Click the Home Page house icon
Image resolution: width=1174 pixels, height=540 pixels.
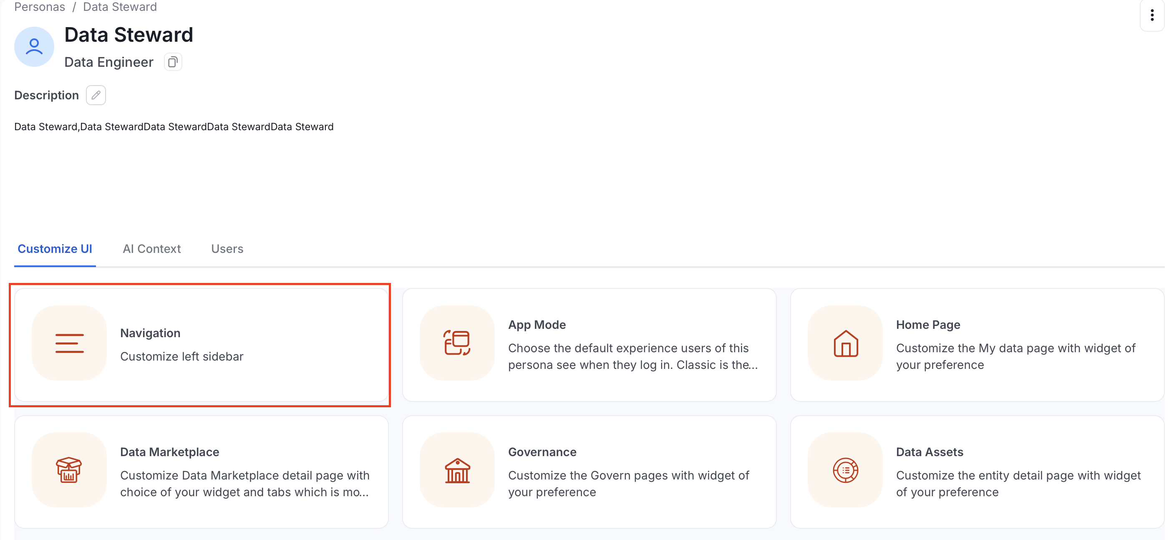[x=845, y=343]
